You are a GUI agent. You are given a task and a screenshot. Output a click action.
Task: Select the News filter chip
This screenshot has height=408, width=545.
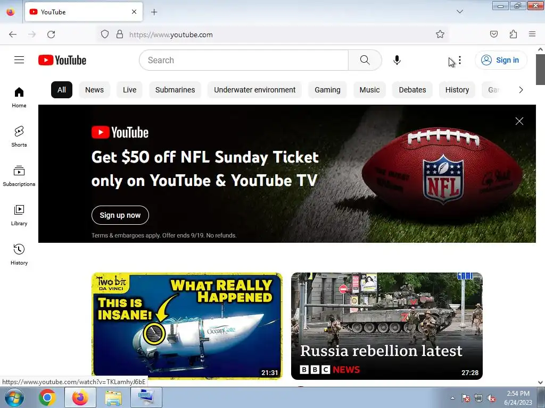95,90
